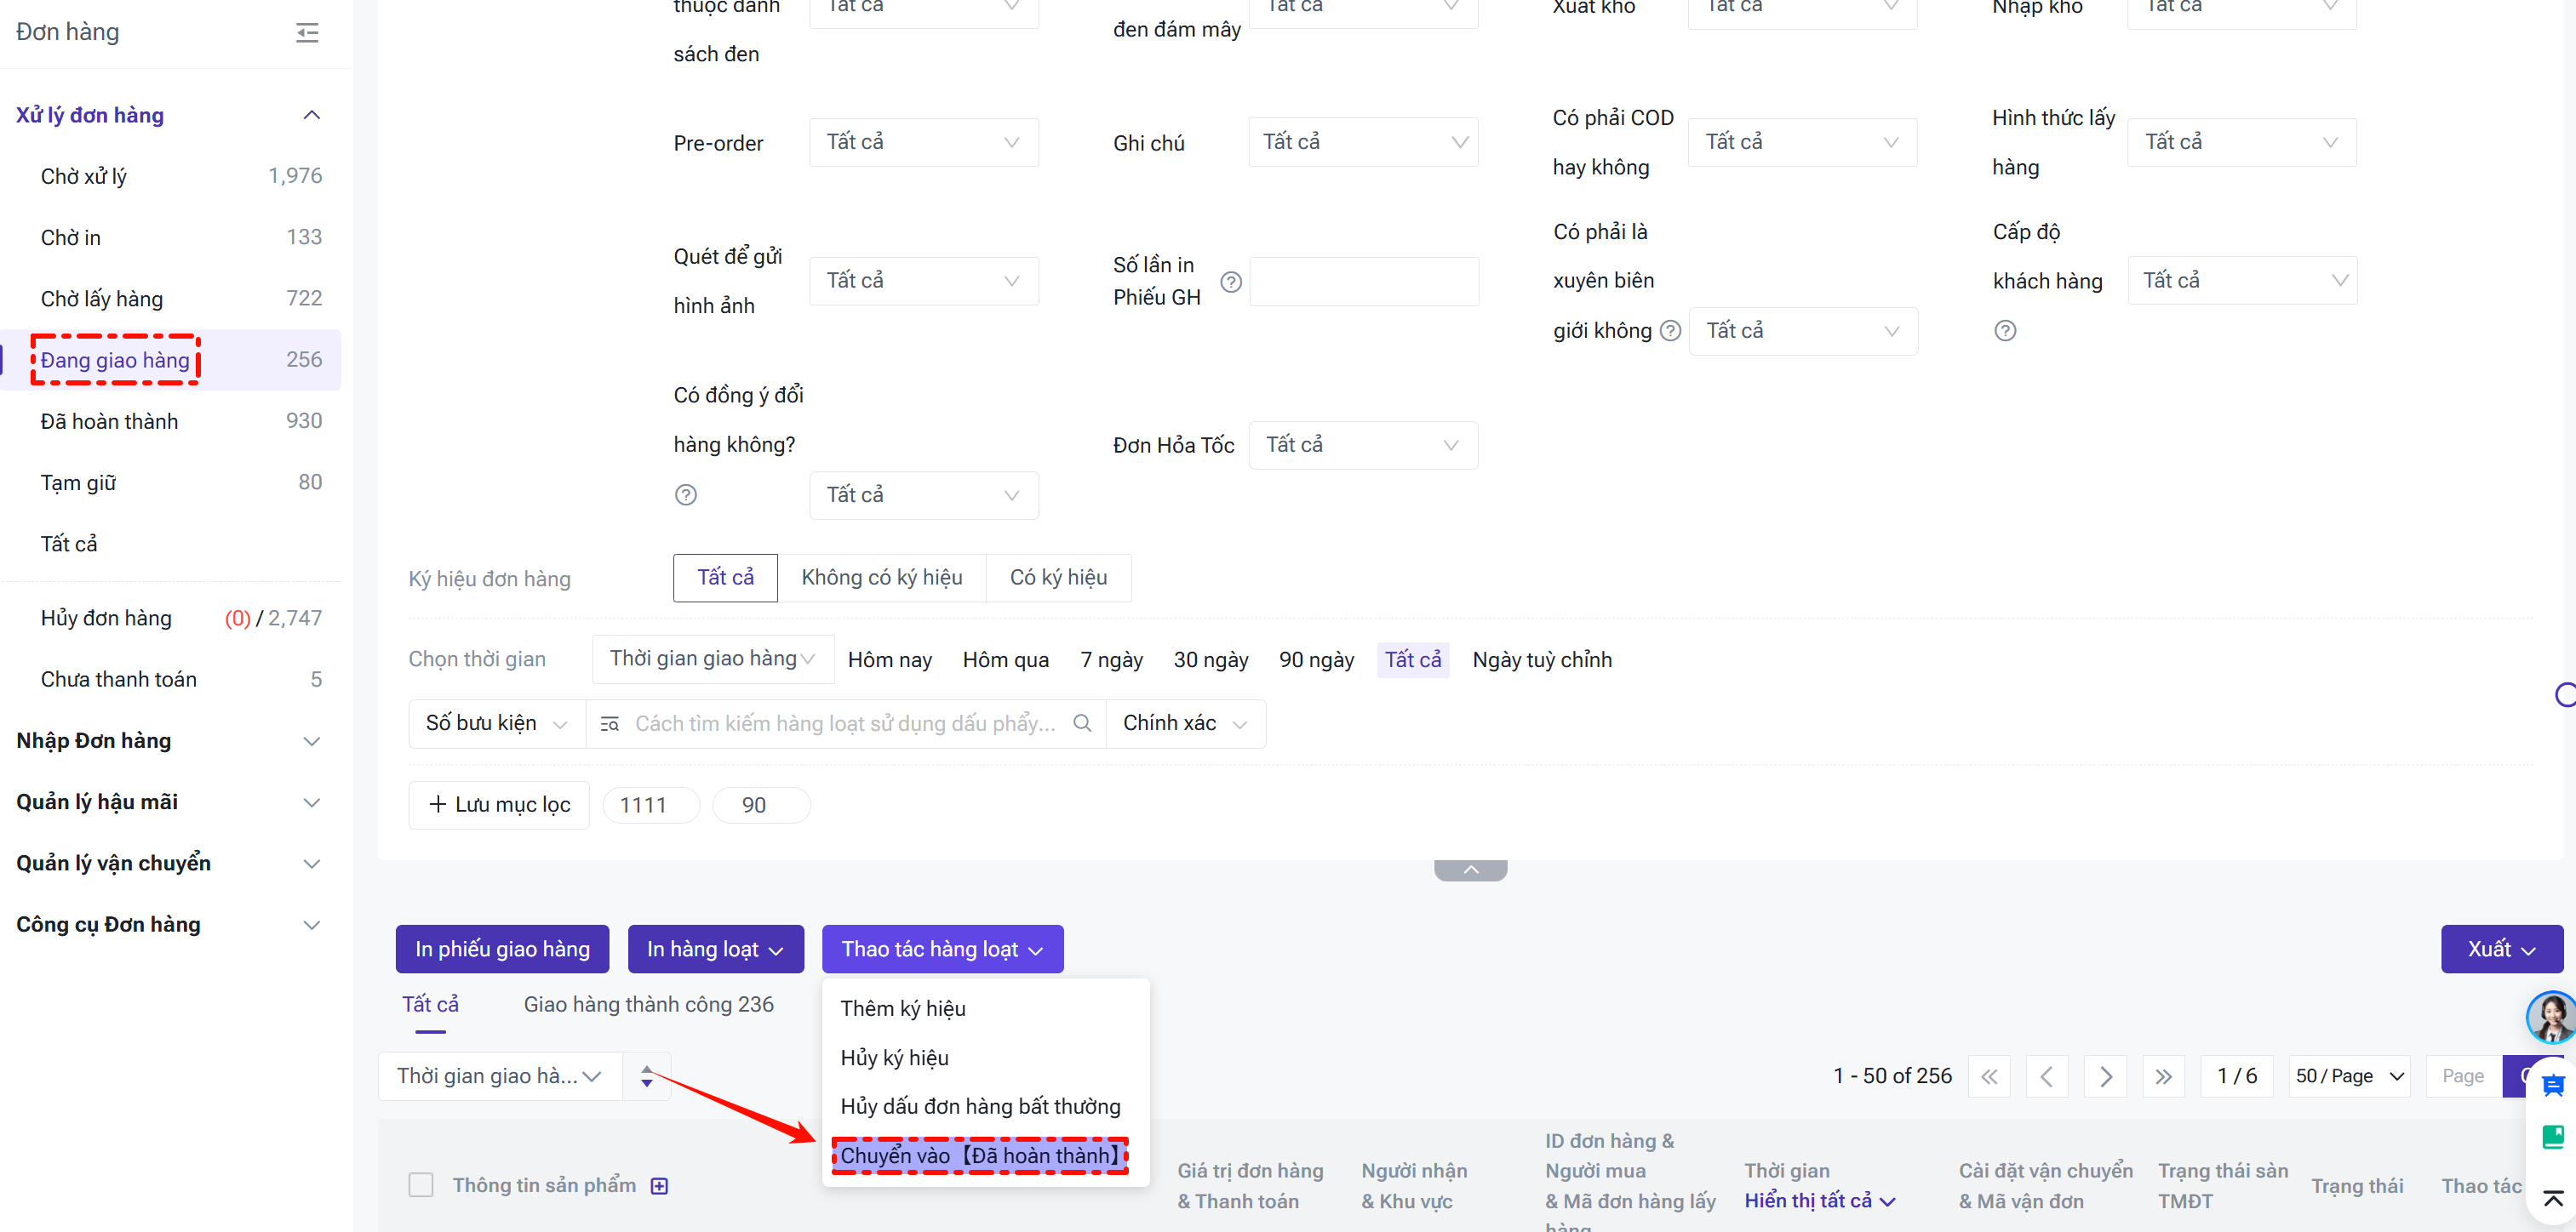This screenshot has height=1232, width=2576.
Task: Open the Pre-order dropdown
Action: coord(922,142)
